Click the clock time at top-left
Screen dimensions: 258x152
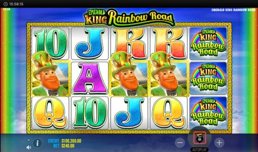point(16,4)
